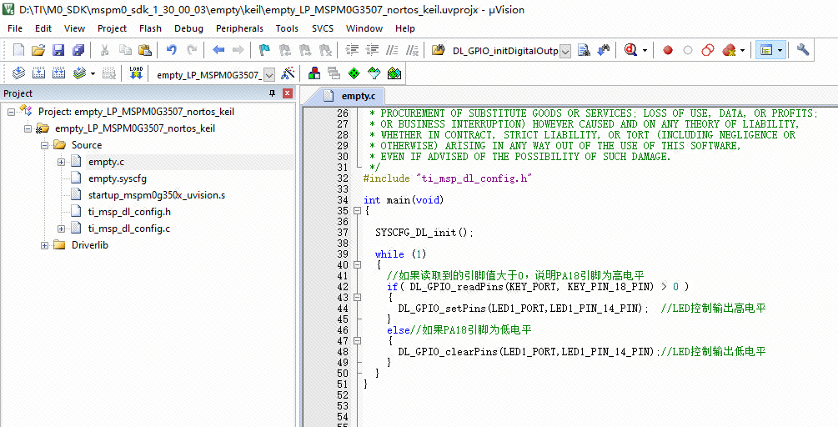Insert or remove a bookmark flag
The width and height of the screenshot is (838, 427).
click(264, 50)
